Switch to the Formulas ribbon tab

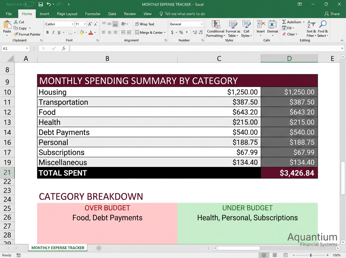[93, 14]
